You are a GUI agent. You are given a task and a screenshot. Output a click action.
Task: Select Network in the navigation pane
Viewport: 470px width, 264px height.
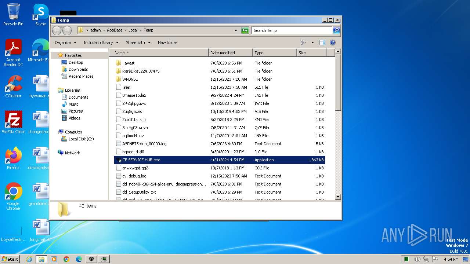pyautogui.click(x=72, y=153)
